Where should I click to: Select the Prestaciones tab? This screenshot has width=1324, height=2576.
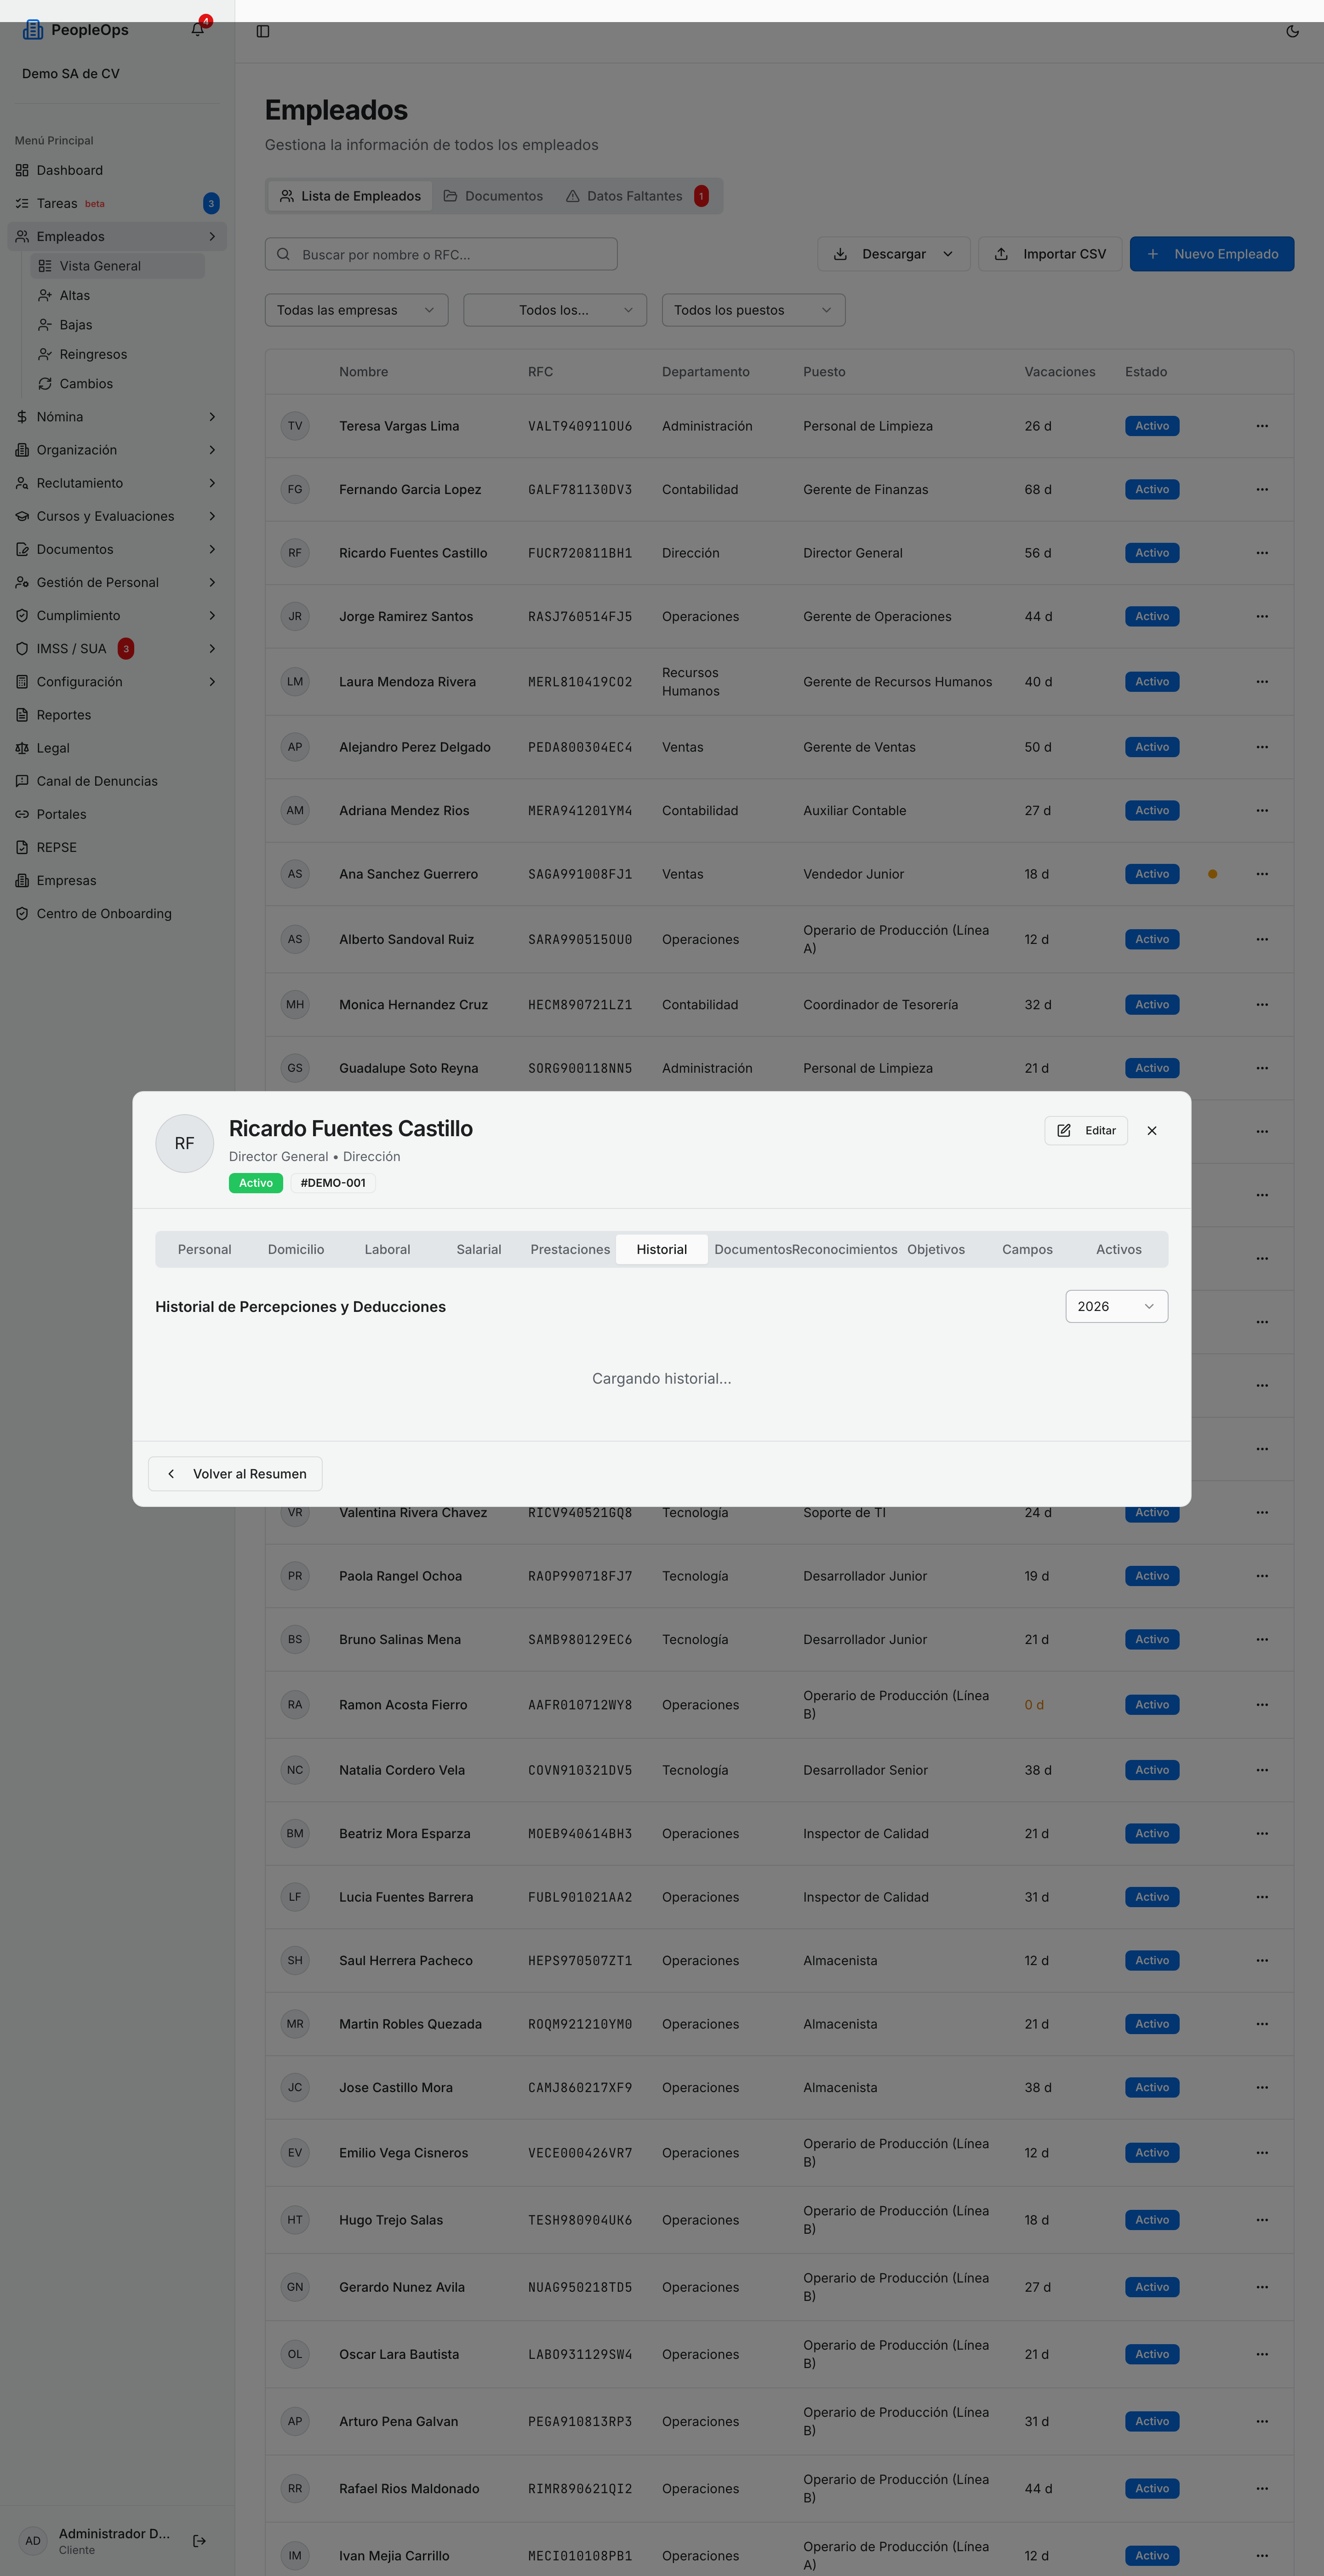tap(570, 1249)
